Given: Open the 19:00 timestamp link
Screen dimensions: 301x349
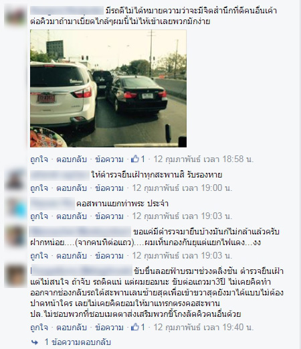Looking at the screenshot, I should 182,188.
